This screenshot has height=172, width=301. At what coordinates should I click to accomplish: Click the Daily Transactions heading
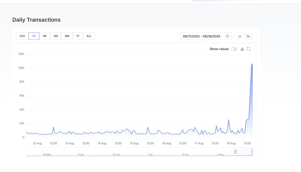coord(36,20)
